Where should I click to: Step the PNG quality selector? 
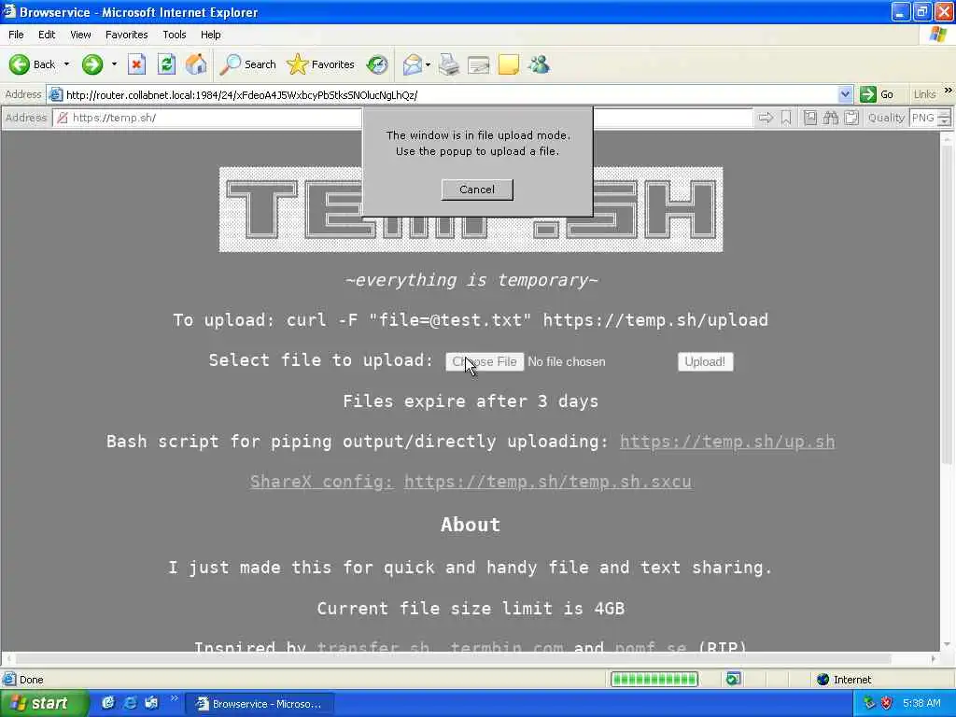[x=944, y=118]
